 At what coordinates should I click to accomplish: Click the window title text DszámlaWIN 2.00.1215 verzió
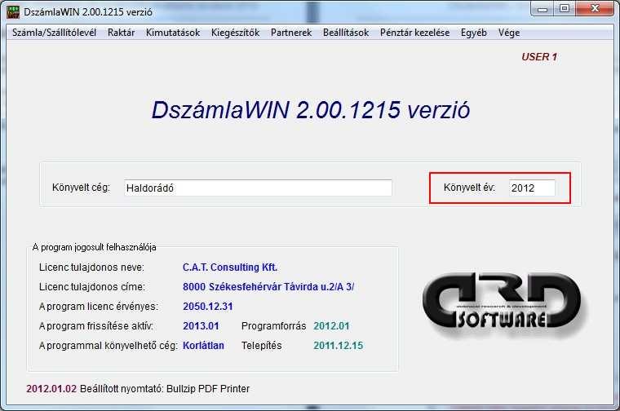tap(88, 12)
